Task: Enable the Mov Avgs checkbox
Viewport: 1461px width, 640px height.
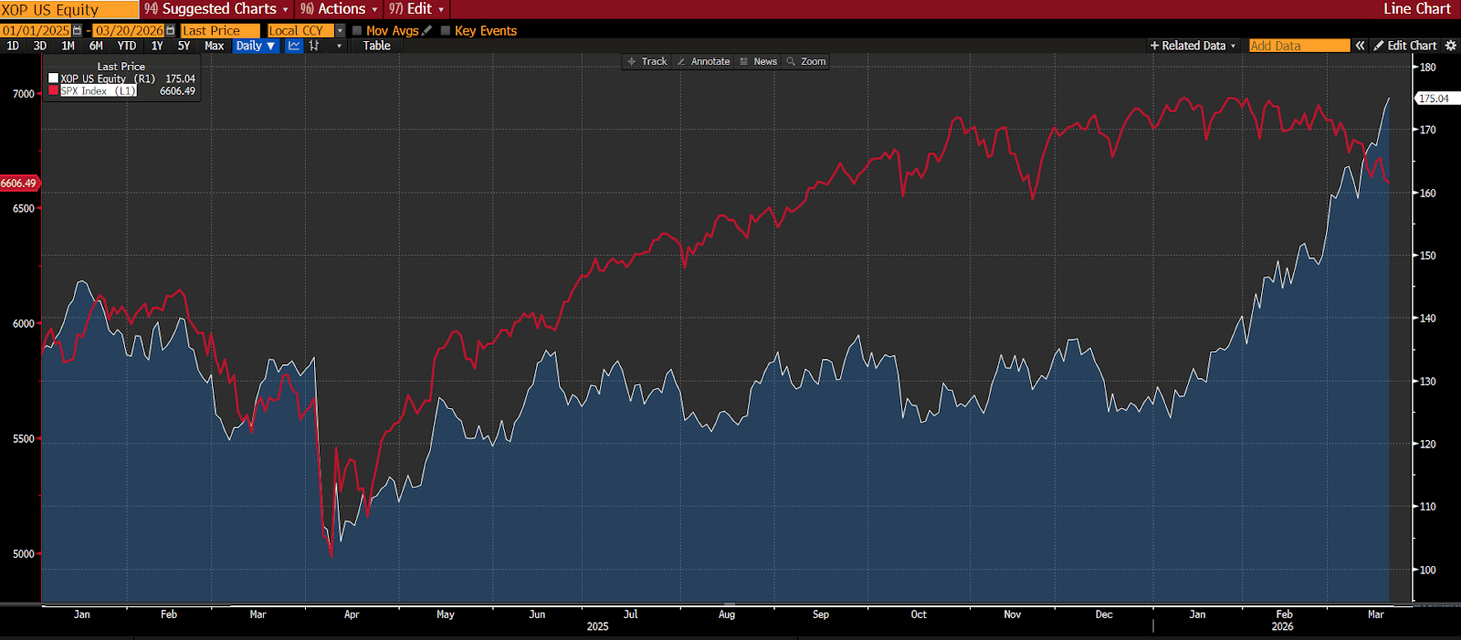Action: coord(357,31)
